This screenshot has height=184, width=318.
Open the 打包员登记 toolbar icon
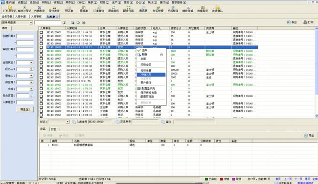coord(9,9)
